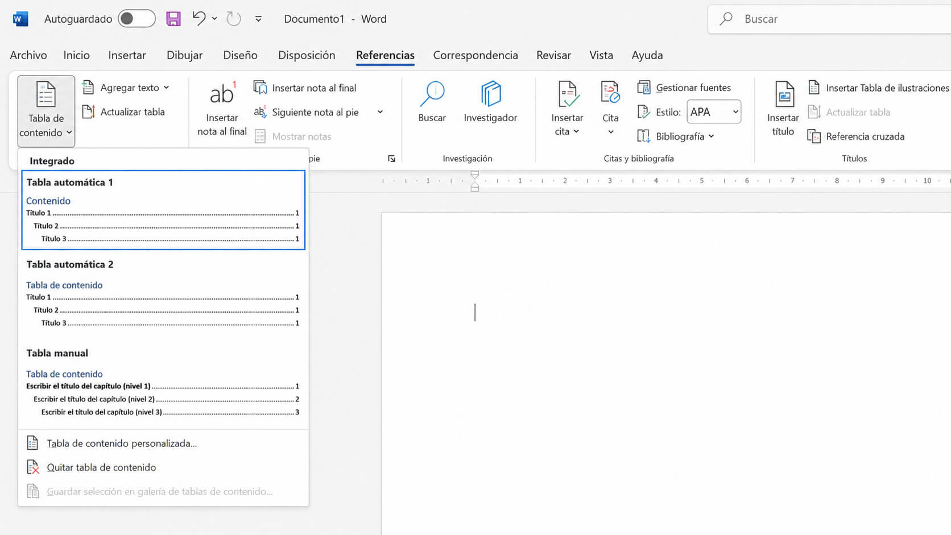Image resolution: width=951 pixels, height=535 pixels.
Task: Click the small Insertar nota al final button
Action: tap(305, 88)
